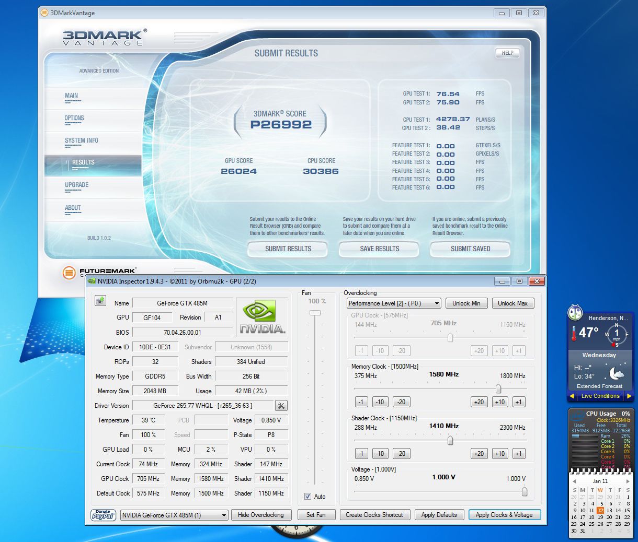Click Shader Clock -20 button
This screenshot has width=638, height=542.
click(x=401, y=454)
